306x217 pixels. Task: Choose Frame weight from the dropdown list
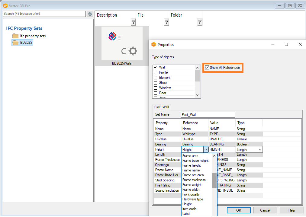(192, 185)
